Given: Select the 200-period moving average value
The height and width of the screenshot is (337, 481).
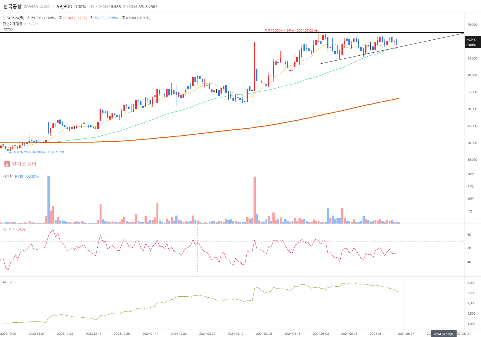Looking at the screenshot, I should pos(37,24).
